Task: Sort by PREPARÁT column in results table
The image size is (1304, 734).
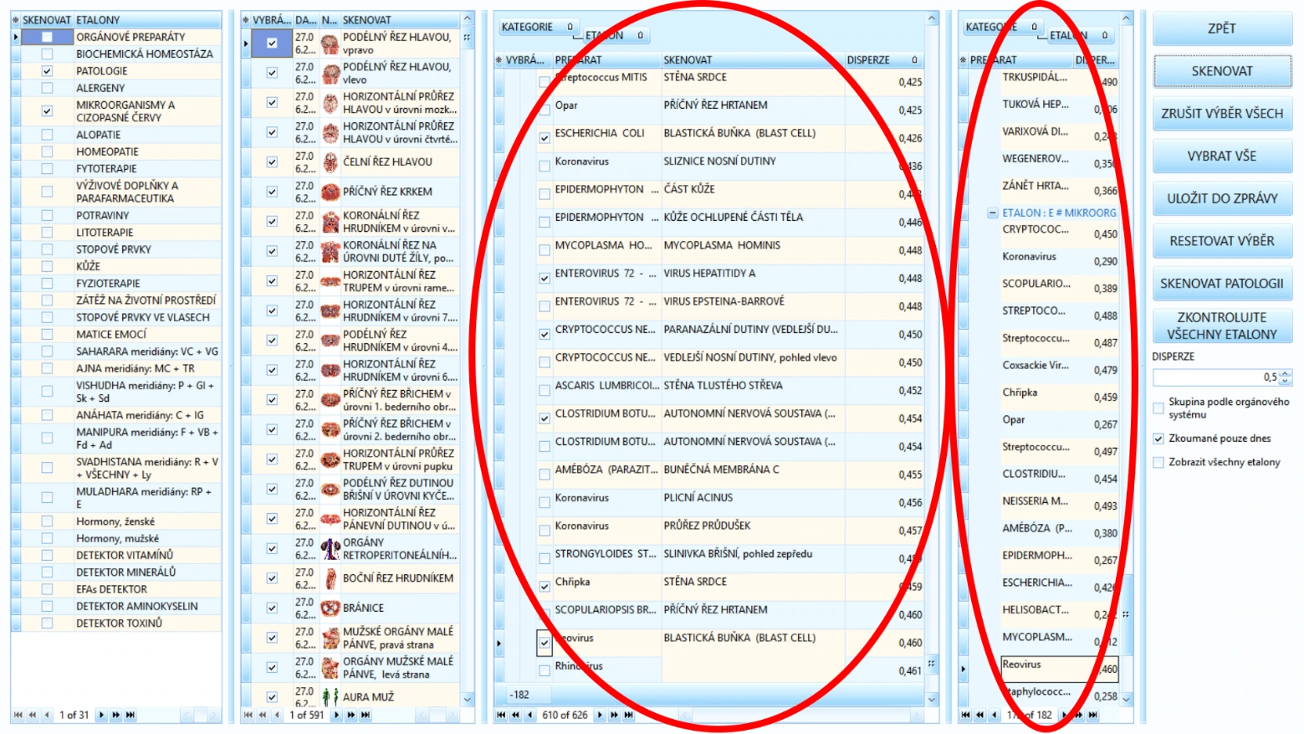Action: pos(606,60)
